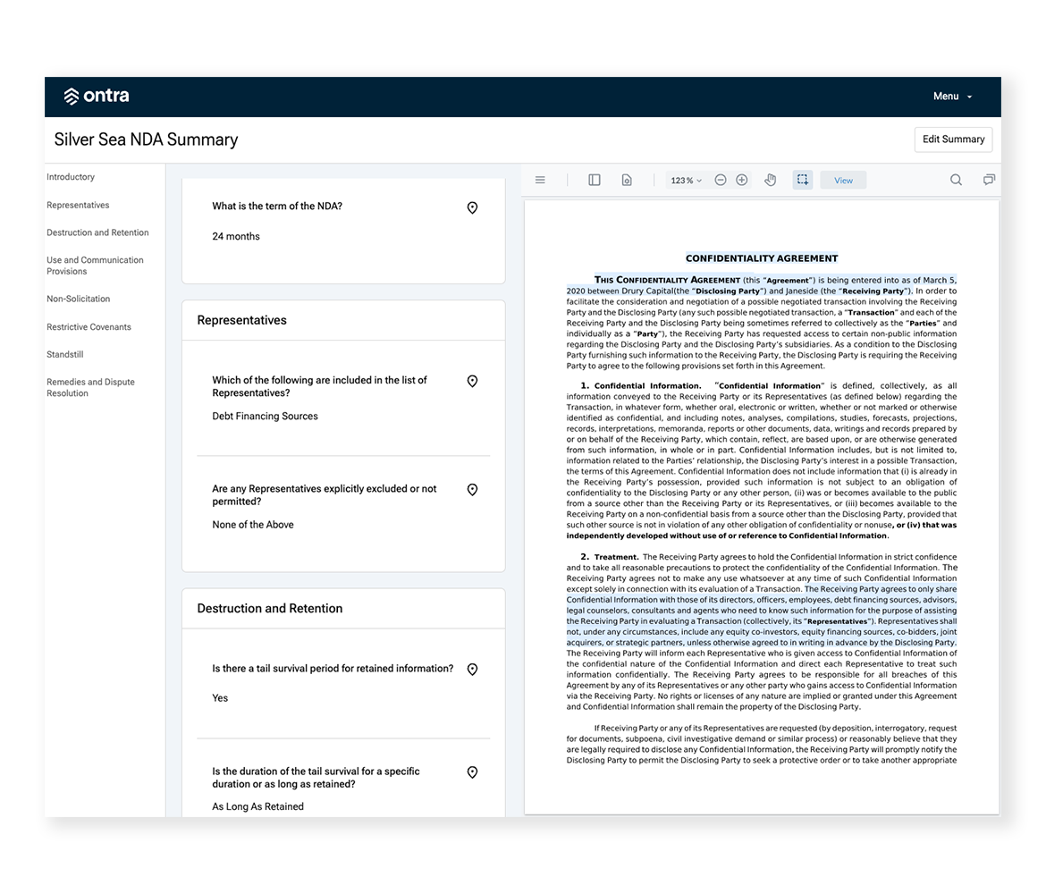This screenshot has width=1046, height=894.
Task: Expand the Menu dropdown in the navigation bar
Action: point(951,97)
